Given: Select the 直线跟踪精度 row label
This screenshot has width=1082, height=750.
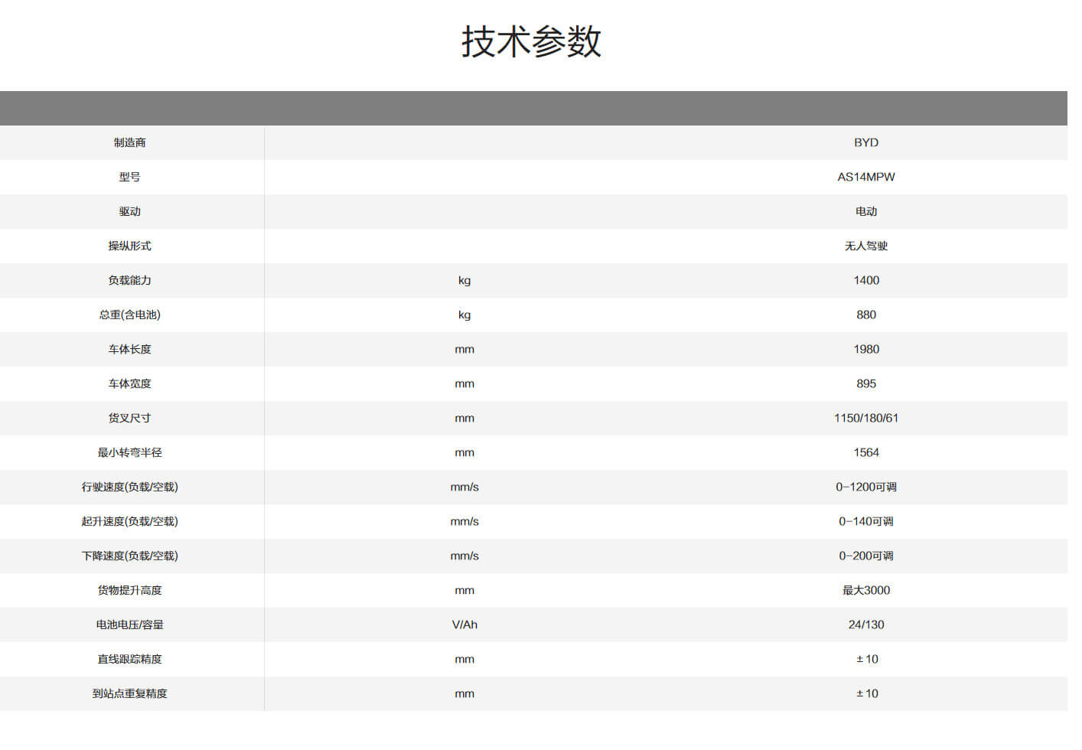Looking at the screenshot, I should pos(130,659).
